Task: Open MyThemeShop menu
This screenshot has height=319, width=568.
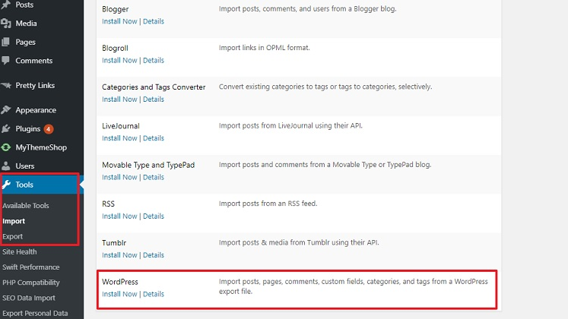Action: (x=42, y=147)
